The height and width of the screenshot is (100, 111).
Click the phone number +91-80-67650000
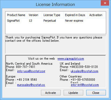tap(83, 80)
